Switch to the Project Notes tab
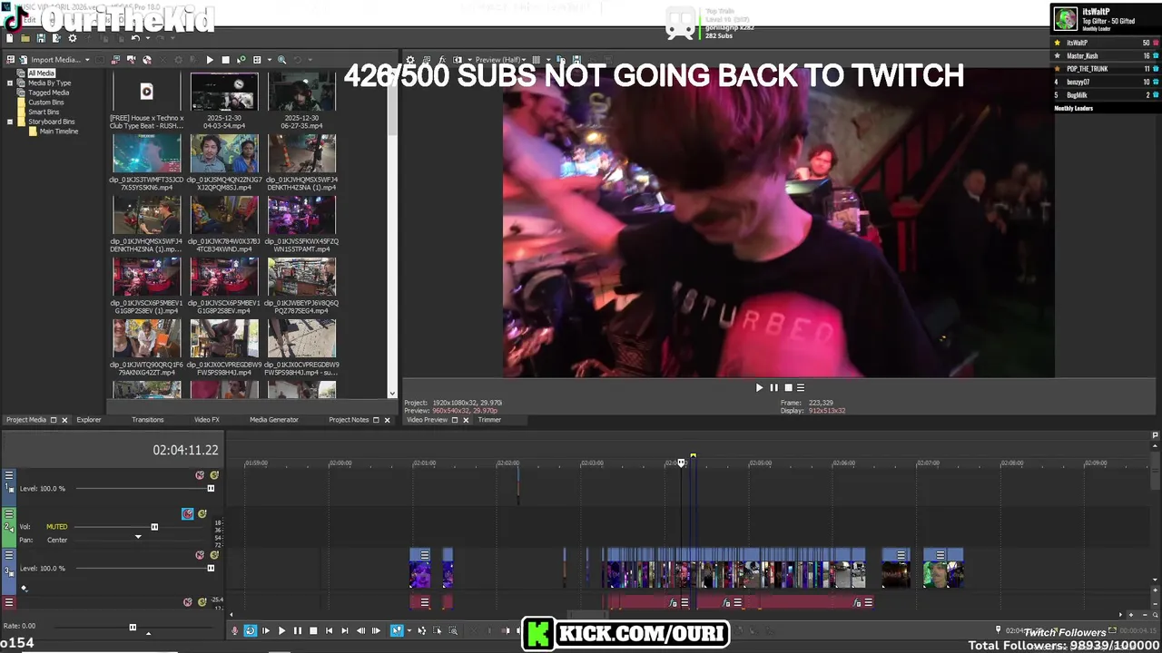This screenshot has width=1162, height=653. point(349,420)
